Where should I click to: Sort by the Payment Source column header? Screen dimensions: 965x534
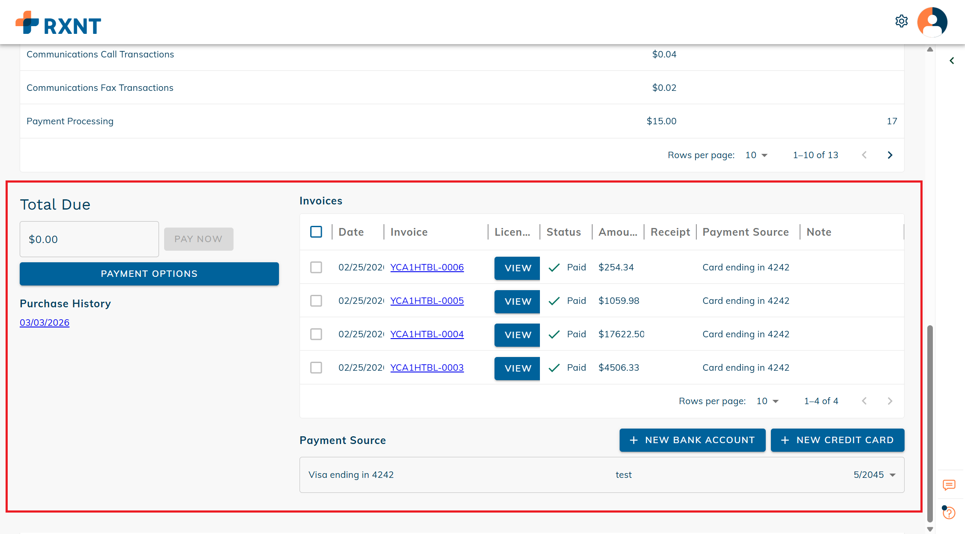745,232
